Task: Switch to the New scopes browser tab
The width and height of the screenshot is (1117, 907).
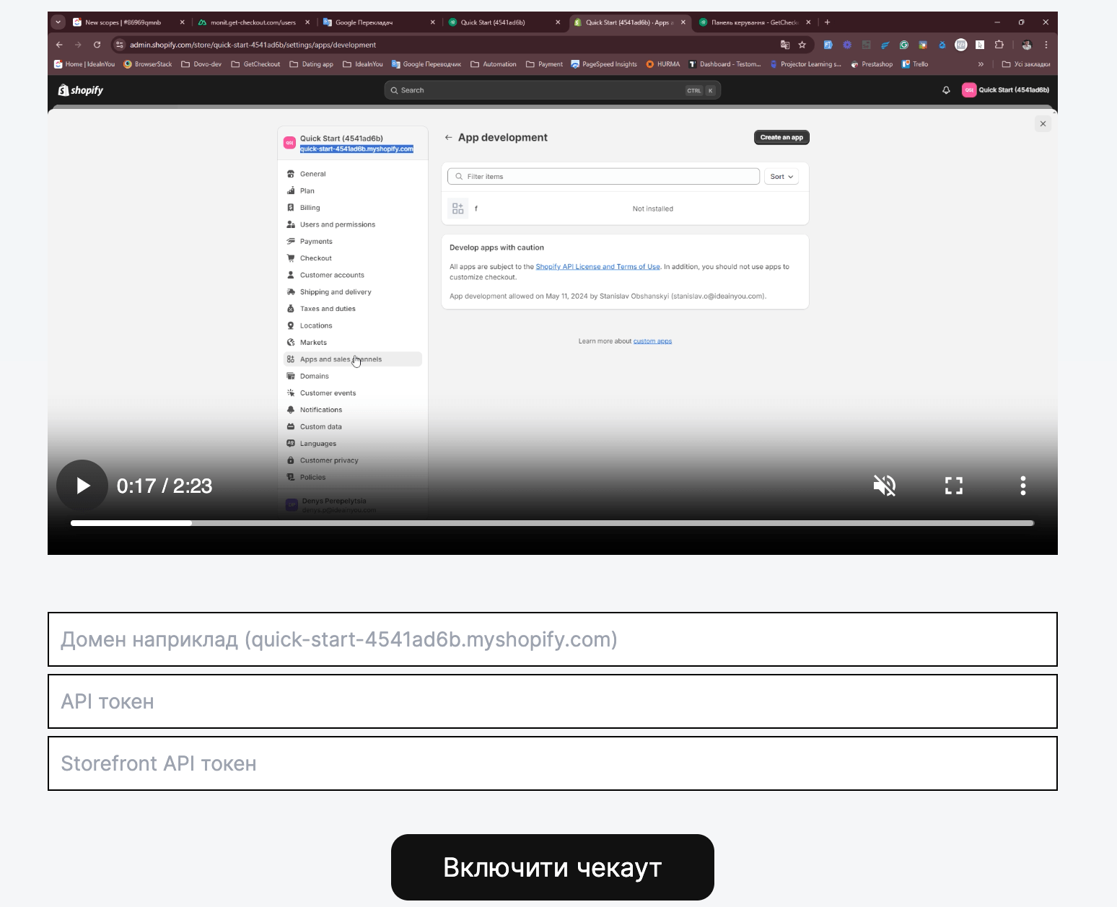Action: point(128,22)
